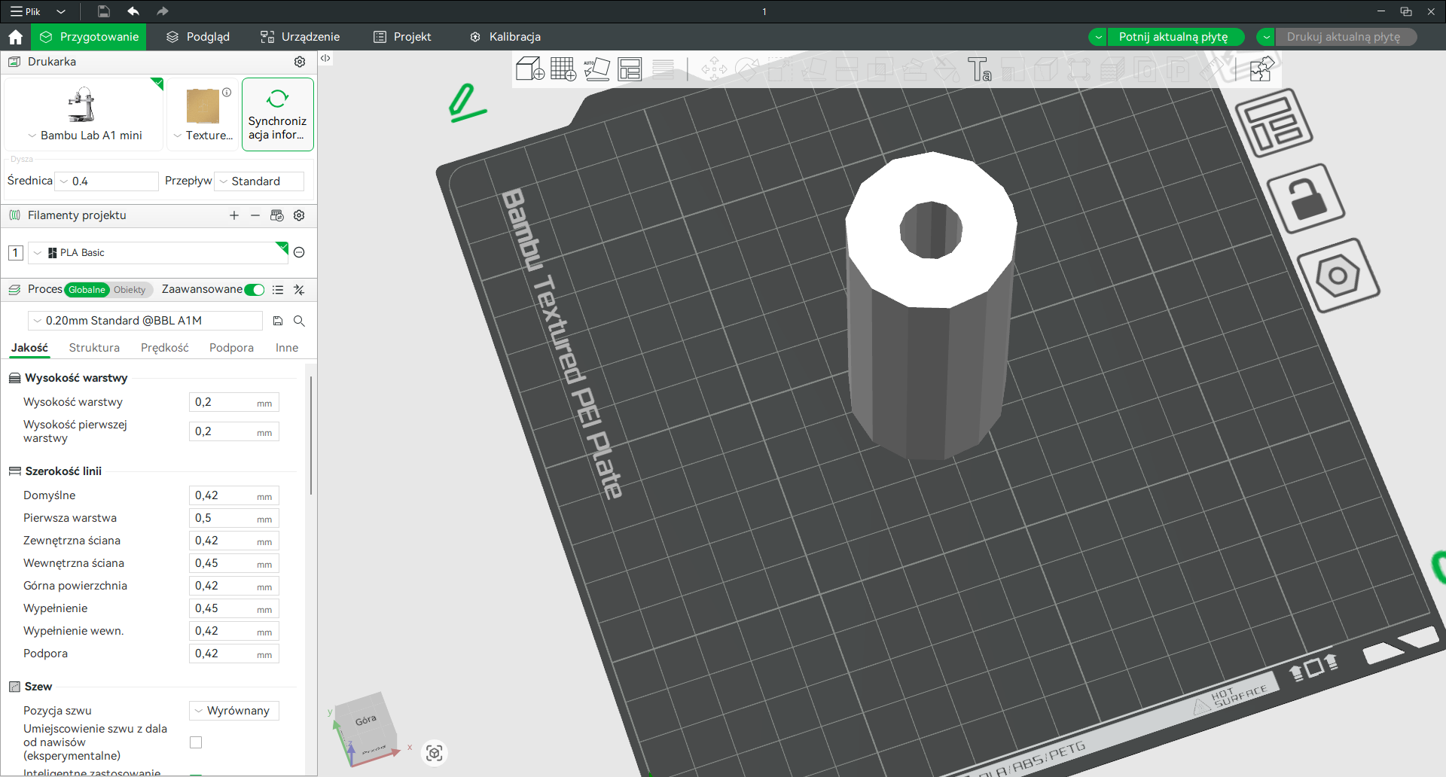Fit the view using the camera icon near the view cube
Image resolution: width=1446 pixels, height=777 pixels.
click(x=435, y=753)
